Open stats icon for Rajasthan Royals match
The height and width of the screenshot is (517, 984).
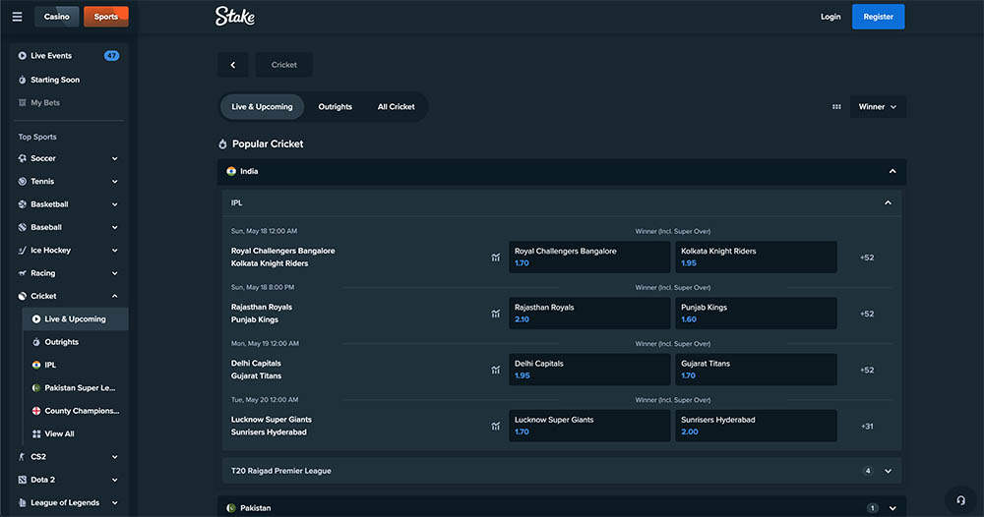tap(496, 314)
